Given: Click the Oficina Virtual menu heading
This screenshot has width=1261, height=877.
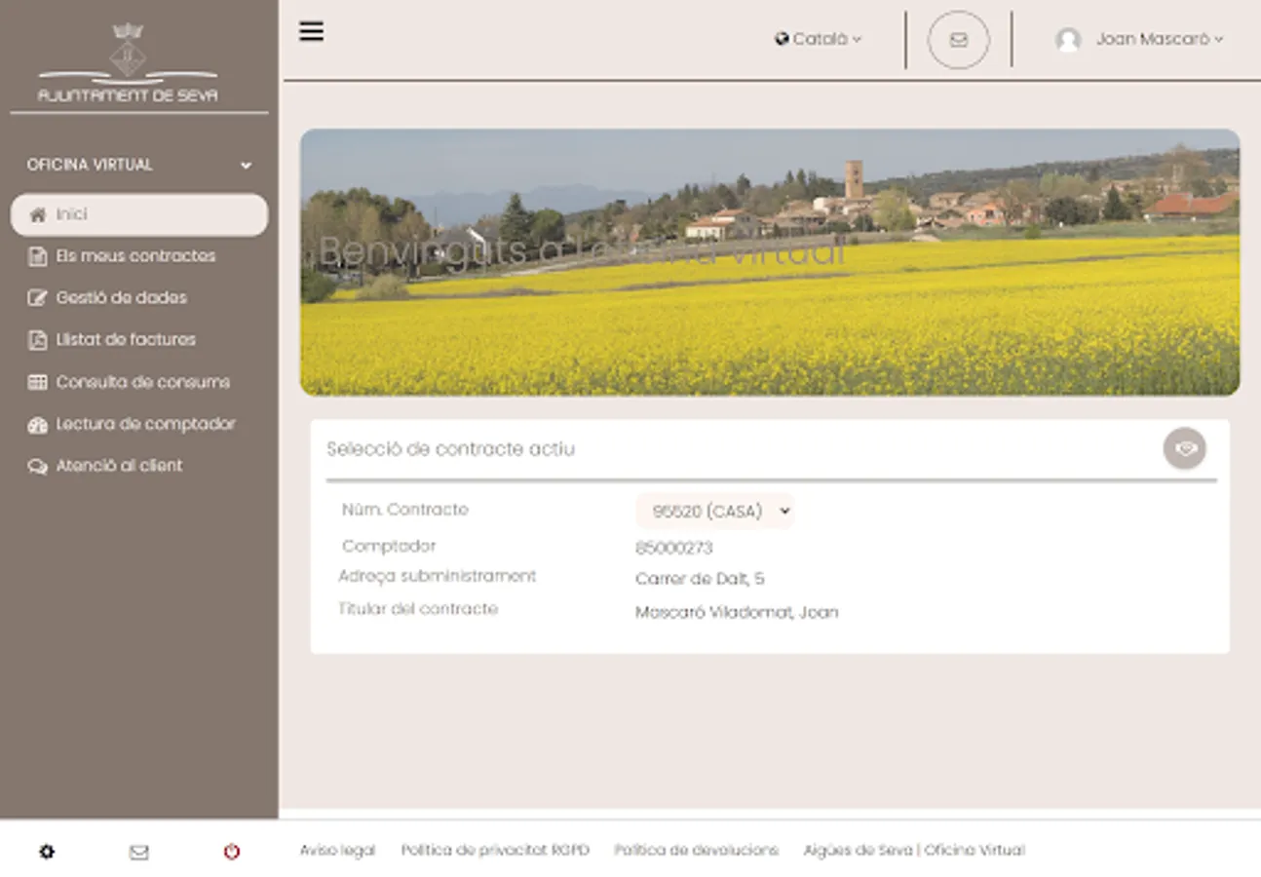Looking at the screenshot, I should tap(90, 165).
